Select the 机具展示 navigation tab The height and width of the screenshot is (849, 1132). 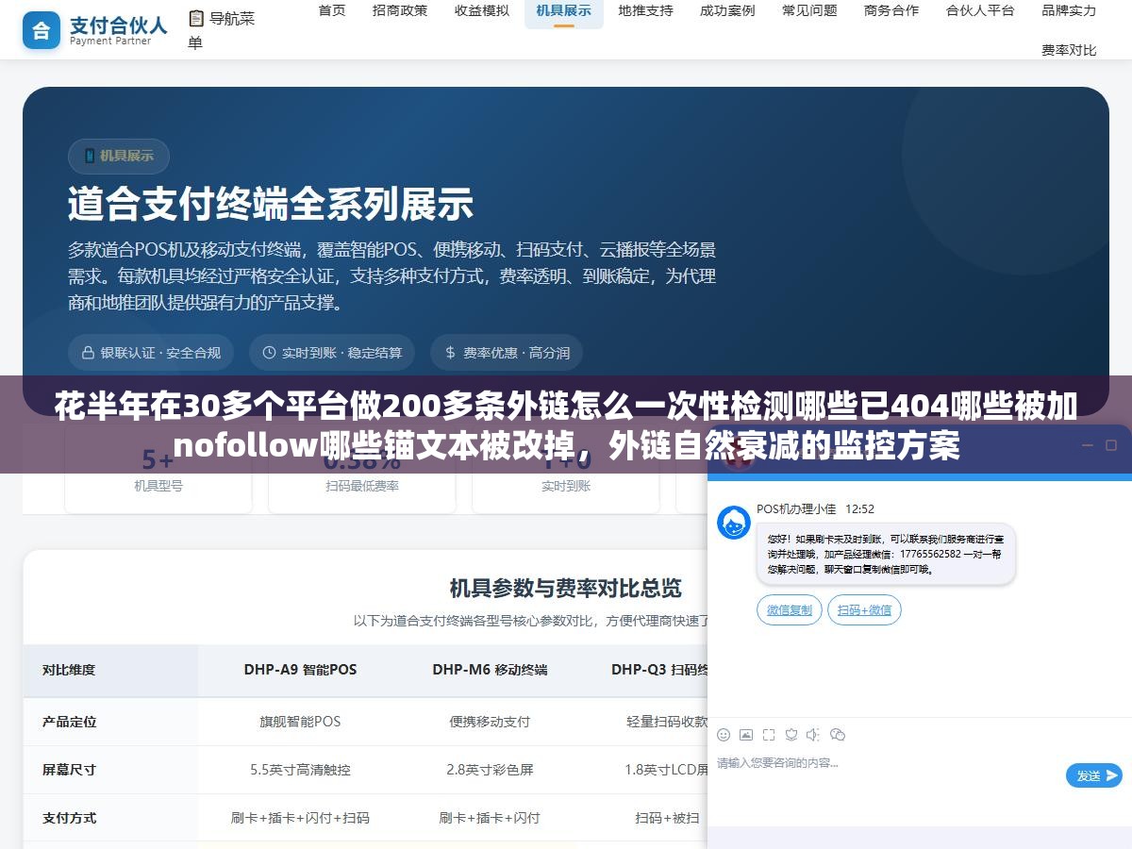[564, 10]
